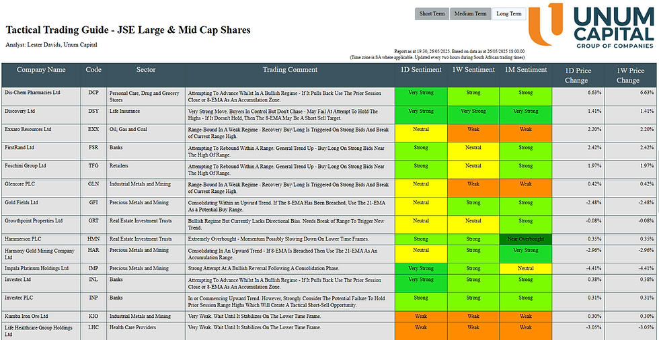Click the GRT share code
This screenshot has width=659, height=340.
point(93,220)
